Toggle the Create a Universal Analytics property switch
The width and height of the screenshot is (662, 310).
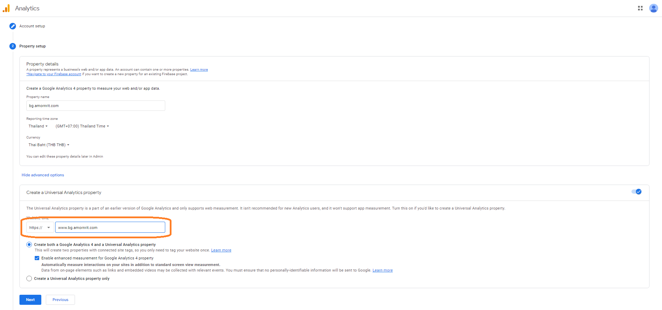click(636, 192)
